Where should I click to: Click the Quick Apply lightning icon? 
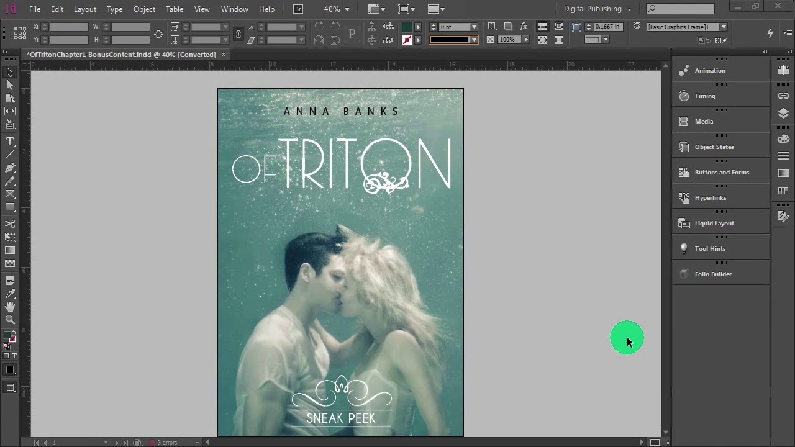coord(770,33)
